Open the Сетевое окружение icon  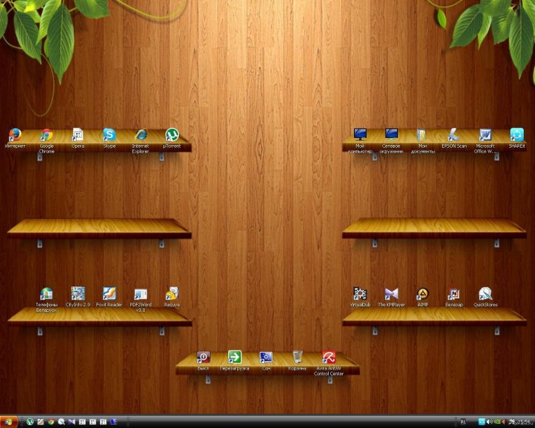pos(391,134)
